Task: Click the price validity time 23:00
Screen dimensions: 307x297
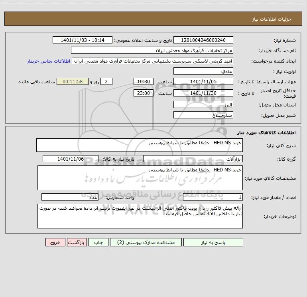Action: coord(143,93)
